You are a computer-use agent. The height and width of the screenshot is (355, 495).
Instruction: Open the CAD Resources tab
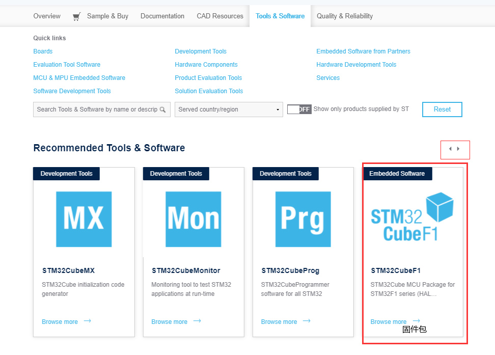(x=220, y=16)
